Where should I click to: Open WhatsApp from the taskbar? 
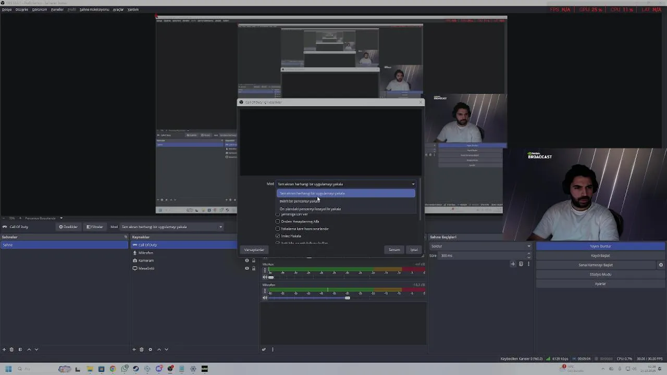click(x=125, y=369)
